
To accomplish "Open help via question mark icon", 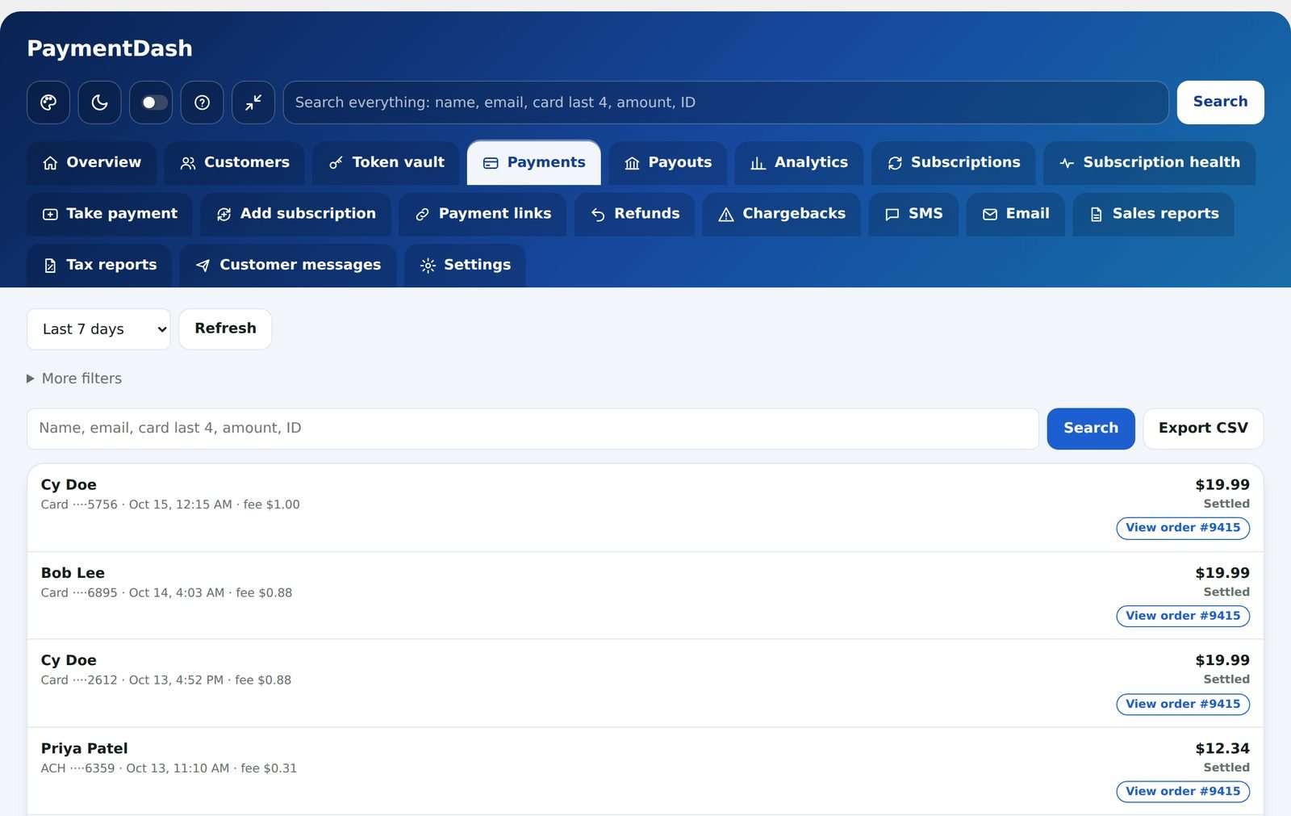I will 202,103.
